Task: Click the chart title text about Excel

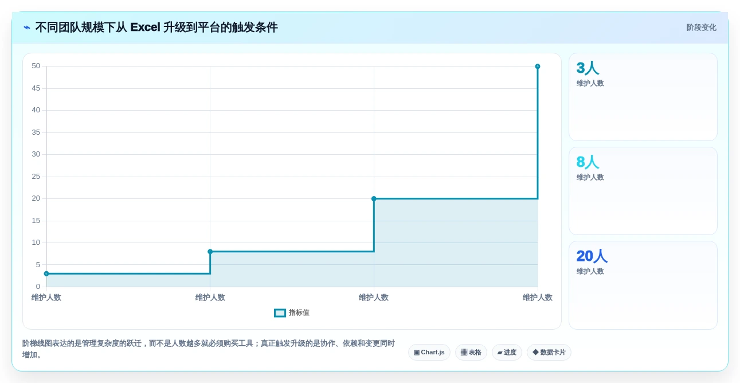Action: pyautogui.click(x=156, y=28)
